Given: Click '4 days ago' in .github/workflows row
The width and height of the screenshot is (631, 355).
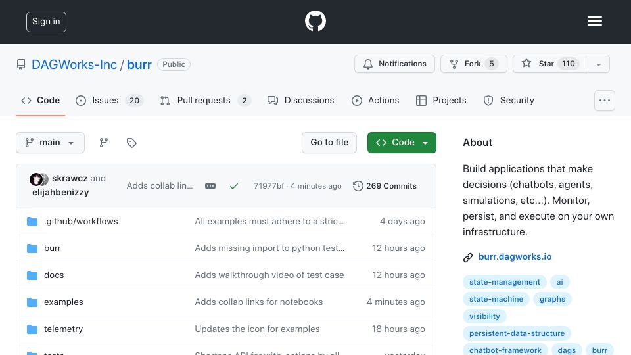Looking at the screenshot, I should tap(402, 222).
